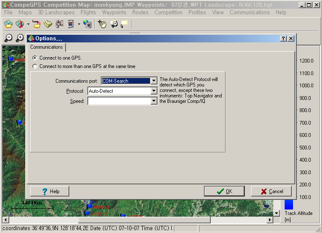Viewport: 322px width, 233px height.
Task: Click the M050 waypoint flag on the map
Action: 10,59
